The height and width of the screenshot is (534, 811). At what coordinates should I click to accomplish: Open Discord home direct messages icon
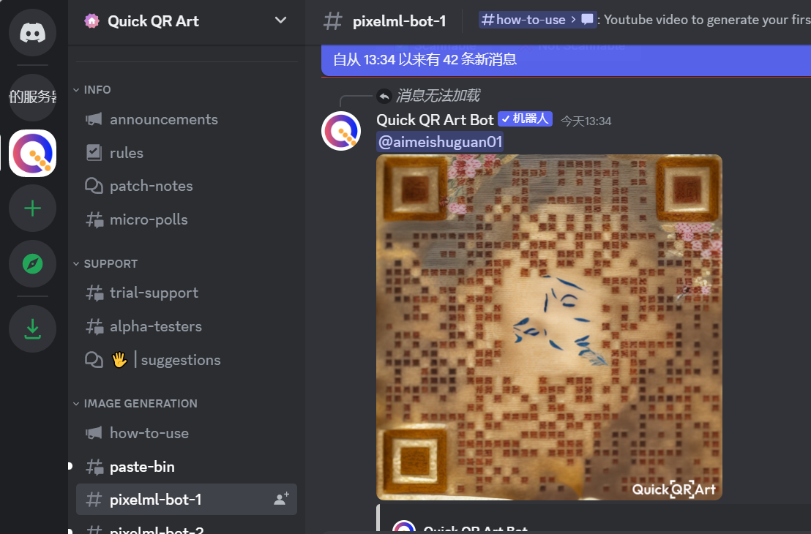33,33
